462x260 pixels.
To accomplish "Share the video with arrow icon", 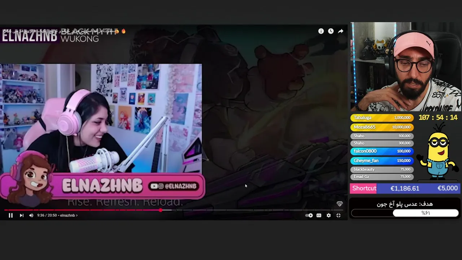I will tap(340, 31).
